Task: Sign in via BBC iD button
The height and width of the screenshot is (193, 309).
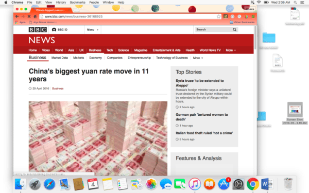Action: click(60, 29)
